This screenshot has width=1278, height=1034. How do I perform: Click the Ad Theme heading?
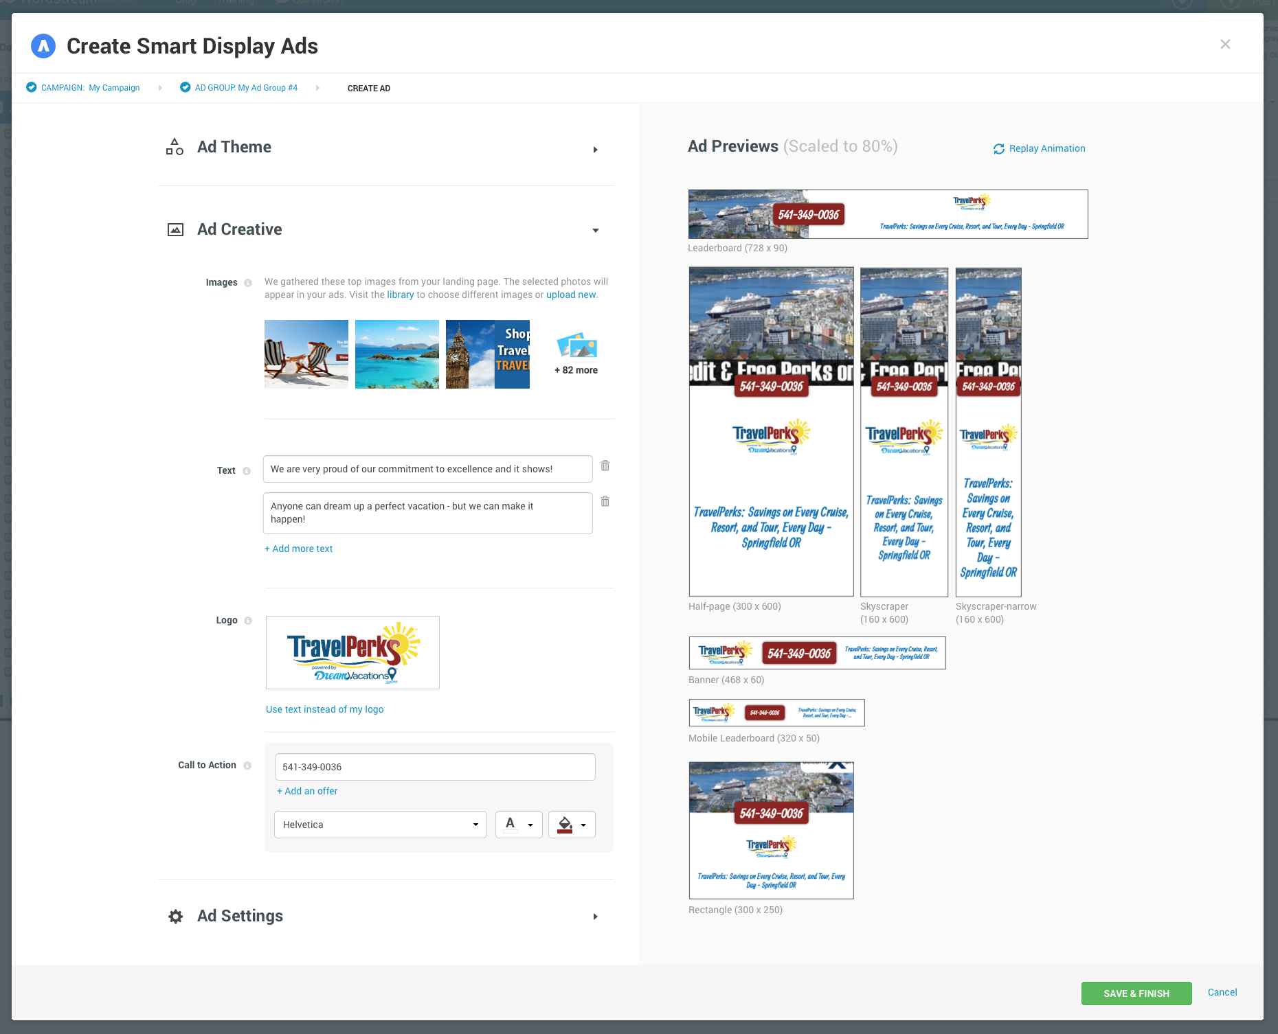click(234, 147)
